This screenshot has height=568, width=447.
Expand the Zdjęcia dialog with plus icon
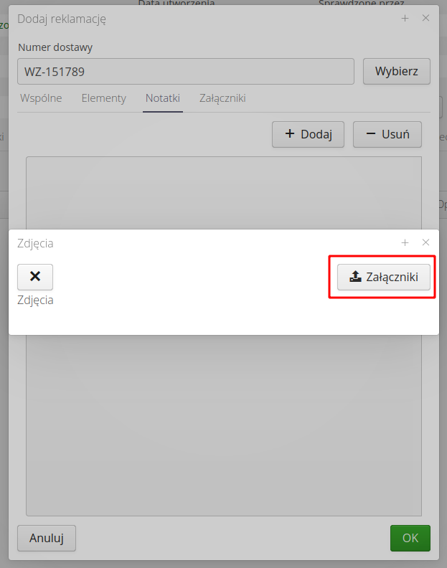[405, 242]
